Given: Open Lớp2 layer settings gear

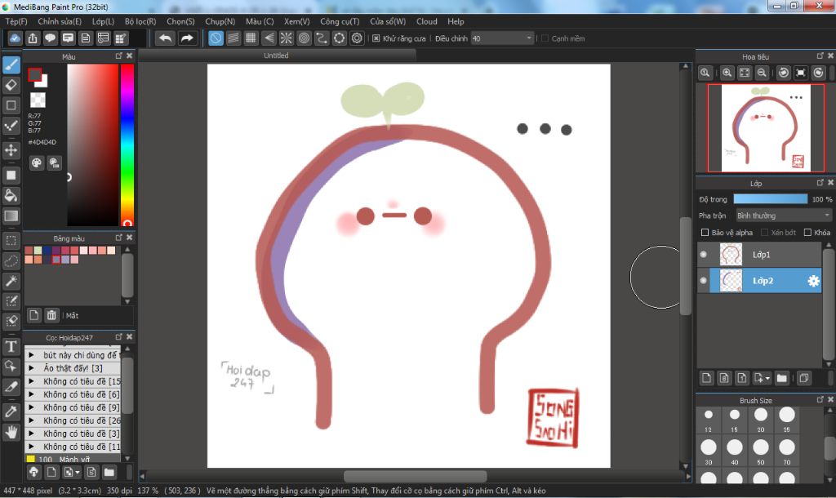Looking at the screenshot, I should [813, 281].
